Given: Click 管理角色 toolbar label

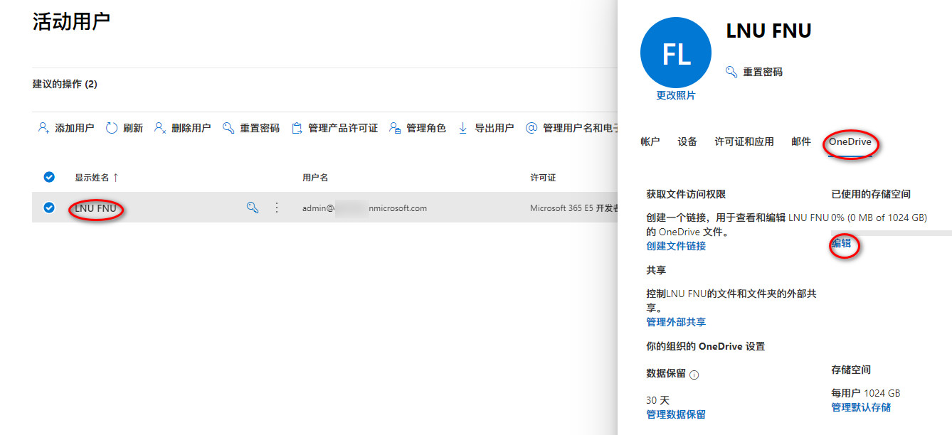Looking at the screenshot, I should (426, 128).
